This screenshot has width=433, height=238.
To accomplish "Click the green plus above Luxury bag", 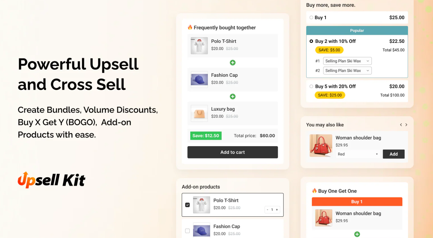I will click(x=232, y=96).
